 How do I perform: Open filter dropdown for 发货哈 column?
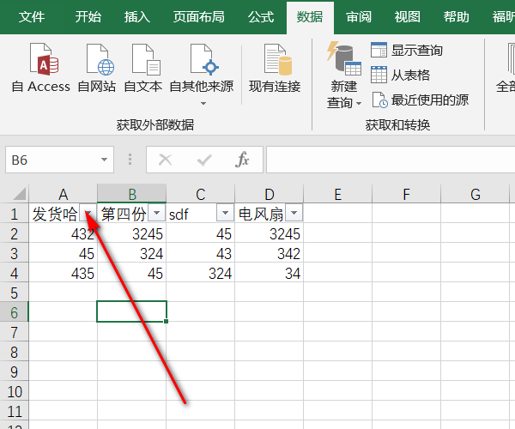coord(88,213)
